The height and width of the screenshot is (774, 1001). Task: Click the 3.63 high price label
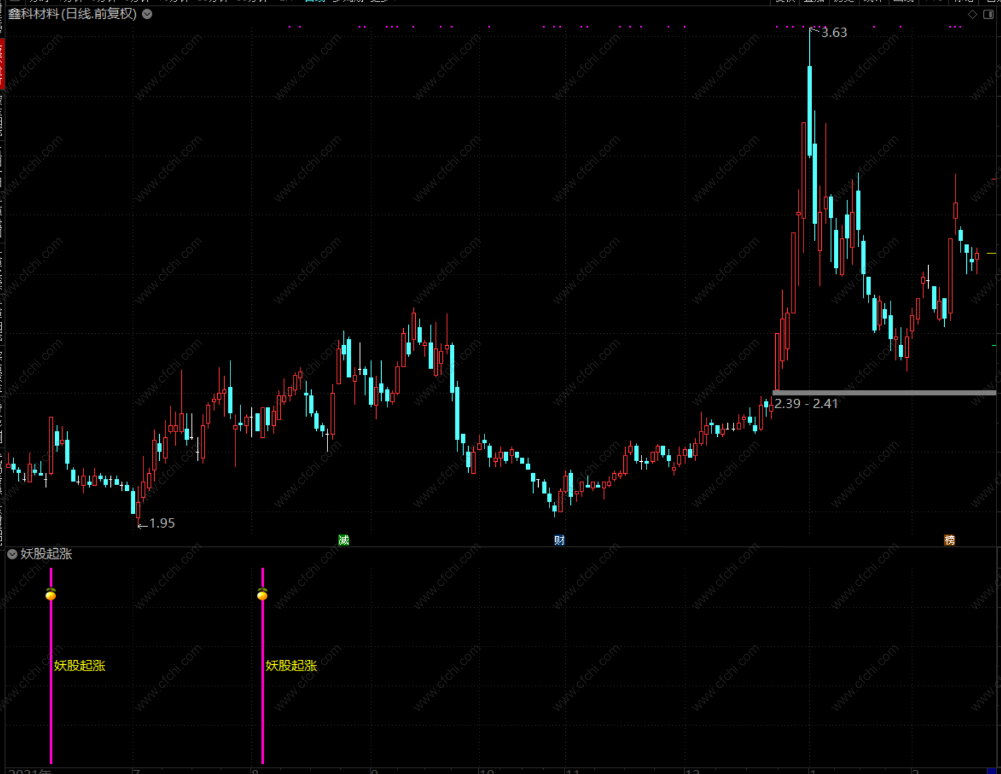pyautogui.click(x=834, y=33)
